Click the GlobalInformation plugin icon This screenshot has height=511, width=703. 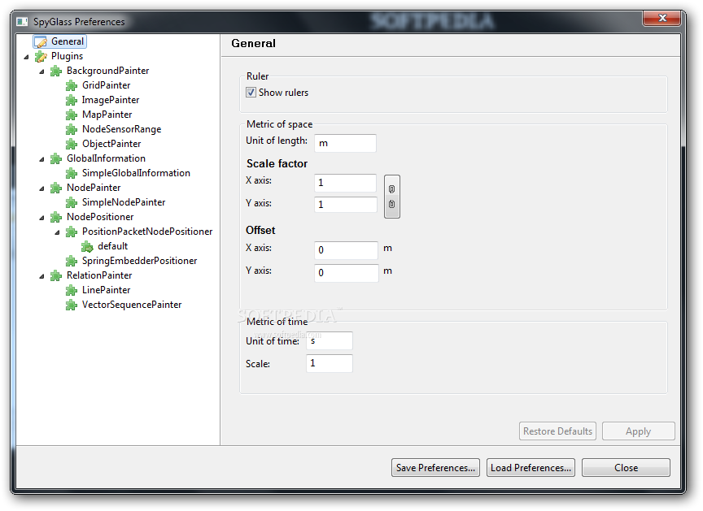click(56, 159)
